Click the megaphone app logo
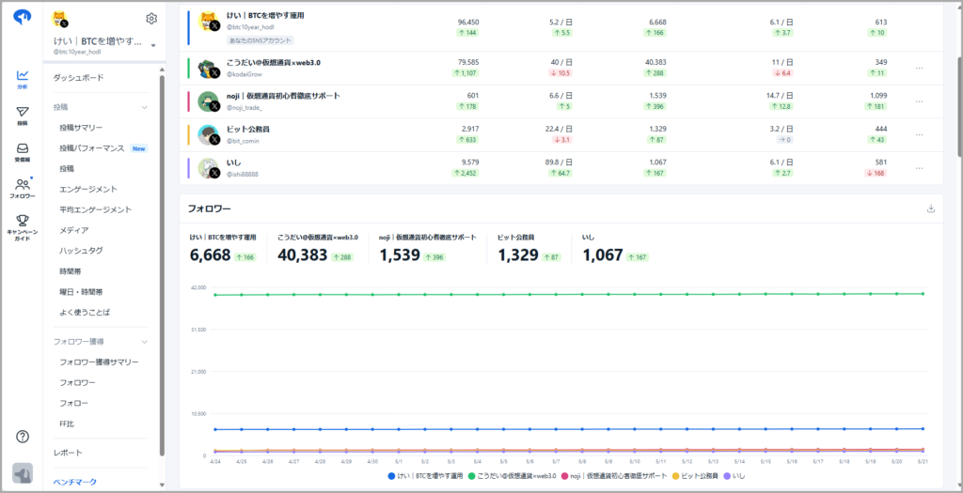 (x=23, y=18)
